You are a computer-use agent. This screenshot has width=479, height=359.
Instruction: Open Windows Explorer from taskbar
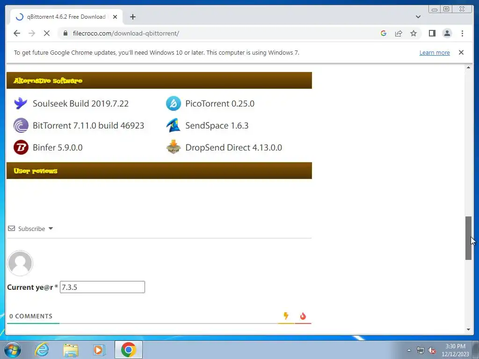(71, 350)
